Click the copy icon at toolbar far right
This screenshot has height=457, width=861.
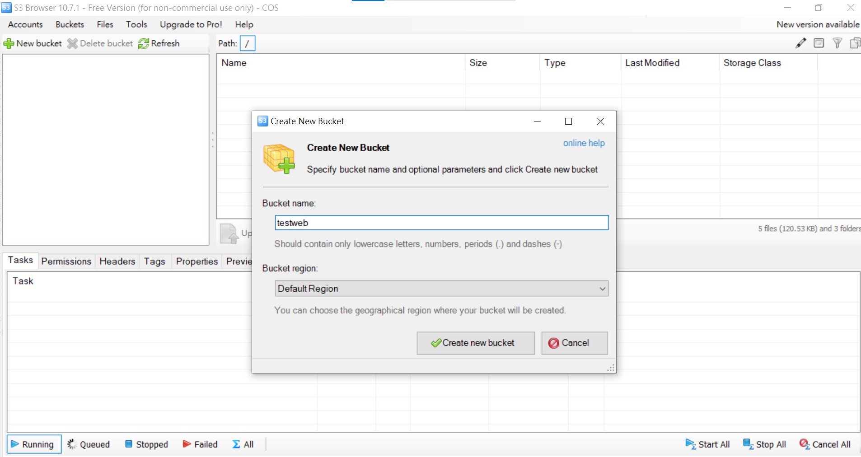855,43
